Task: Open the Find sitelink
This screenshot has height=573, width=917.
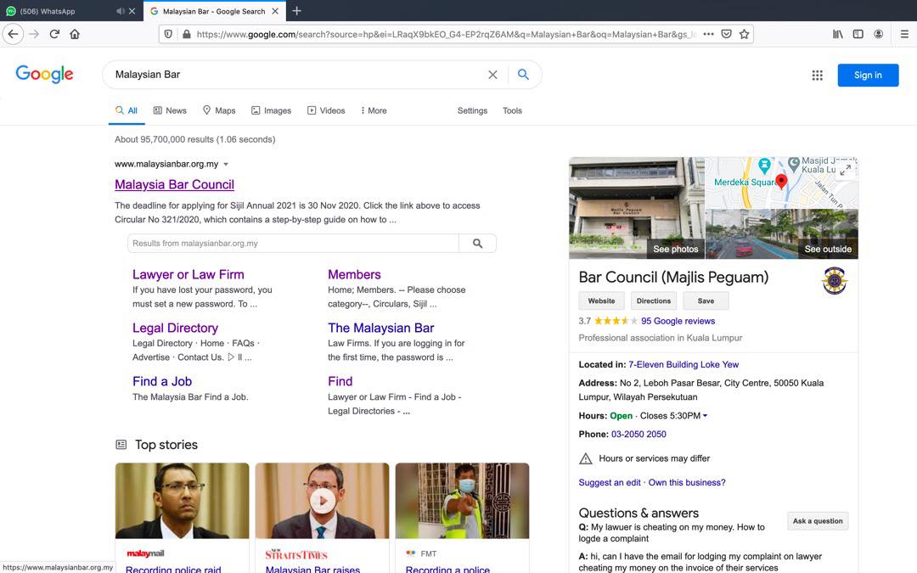Action: tap(340, 381)
